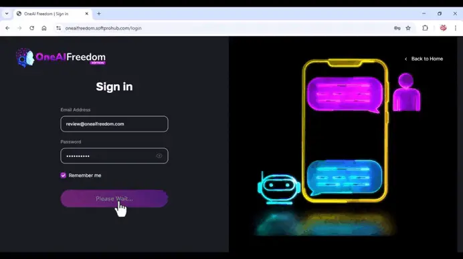Expand the tab search dropdown arrow

pyautogui.click(x=7, y=13)
